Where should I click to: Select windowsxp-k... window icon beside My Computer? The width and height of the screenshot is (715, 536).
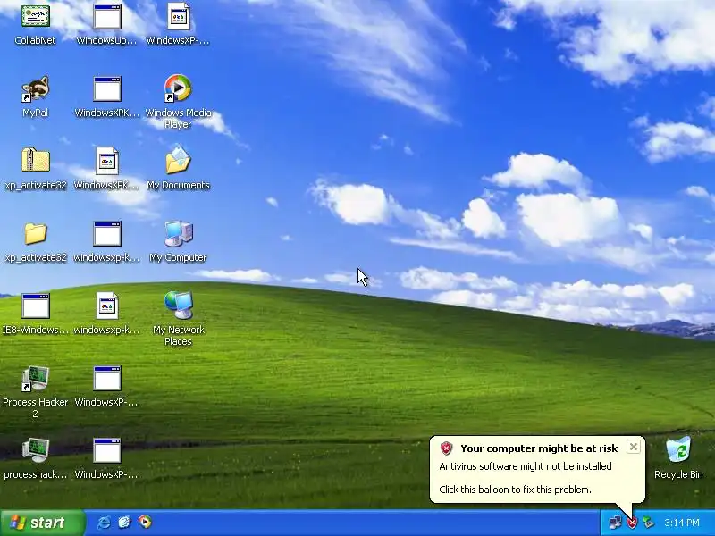107,233
